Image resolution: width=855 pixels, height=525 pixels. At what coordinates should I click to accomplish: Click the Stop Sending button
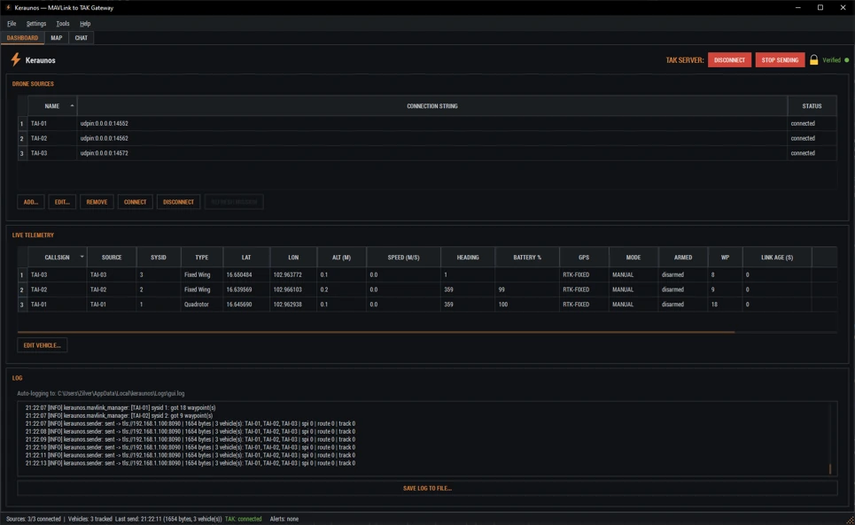780,60
